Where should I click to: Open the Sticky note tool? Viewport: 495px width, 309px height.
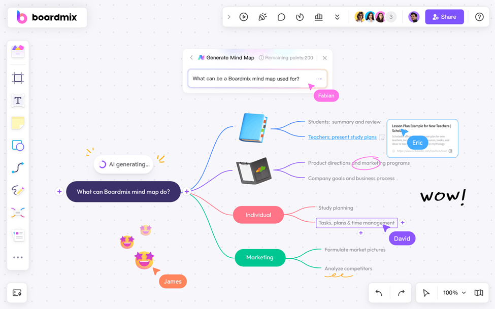(18, 123)
